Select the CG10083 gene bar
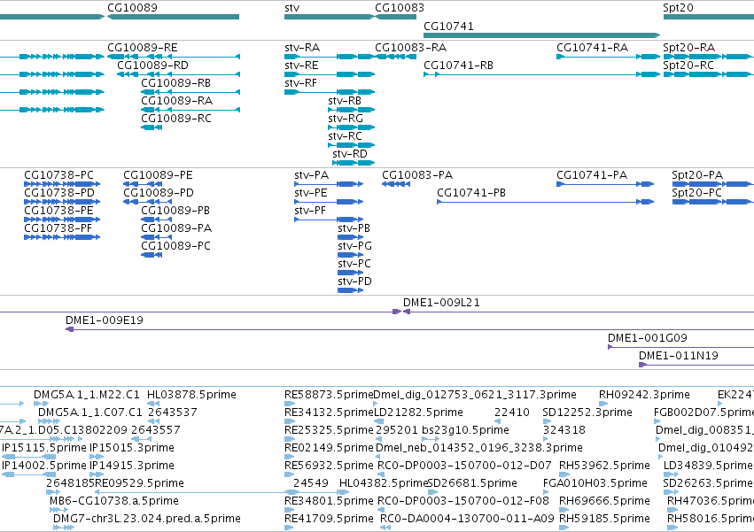Image resolution: width=754 pixels, height=532 pixels. pyautogui.click(x=395, y=17)
